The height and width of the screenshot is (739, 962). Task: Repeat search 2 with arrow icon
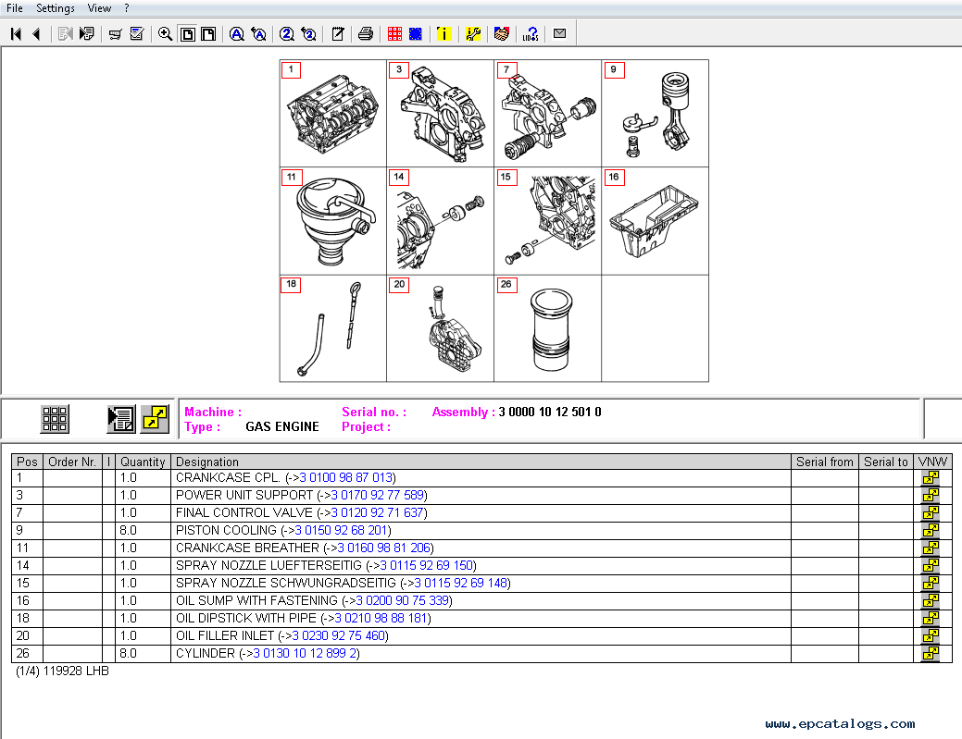tap(308, 34)
